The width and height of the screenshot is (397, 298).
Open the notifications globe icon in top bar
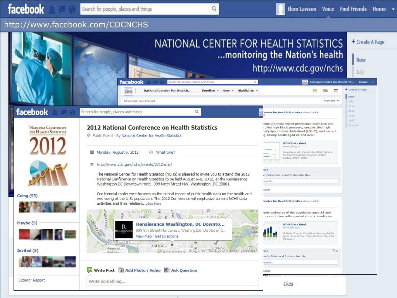click(x=72, y=10)
